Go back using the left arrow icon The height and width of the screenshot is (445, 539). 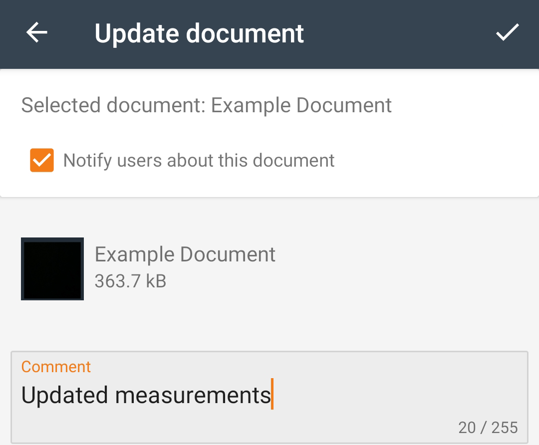click(x=37, y=32)
